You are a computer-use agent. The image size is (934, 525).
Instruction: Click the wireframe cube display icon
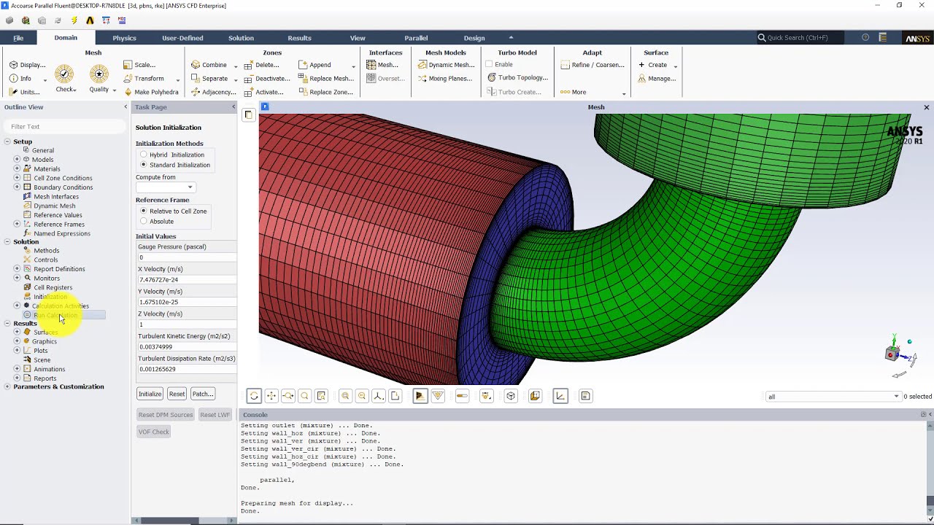pos(511,396)
